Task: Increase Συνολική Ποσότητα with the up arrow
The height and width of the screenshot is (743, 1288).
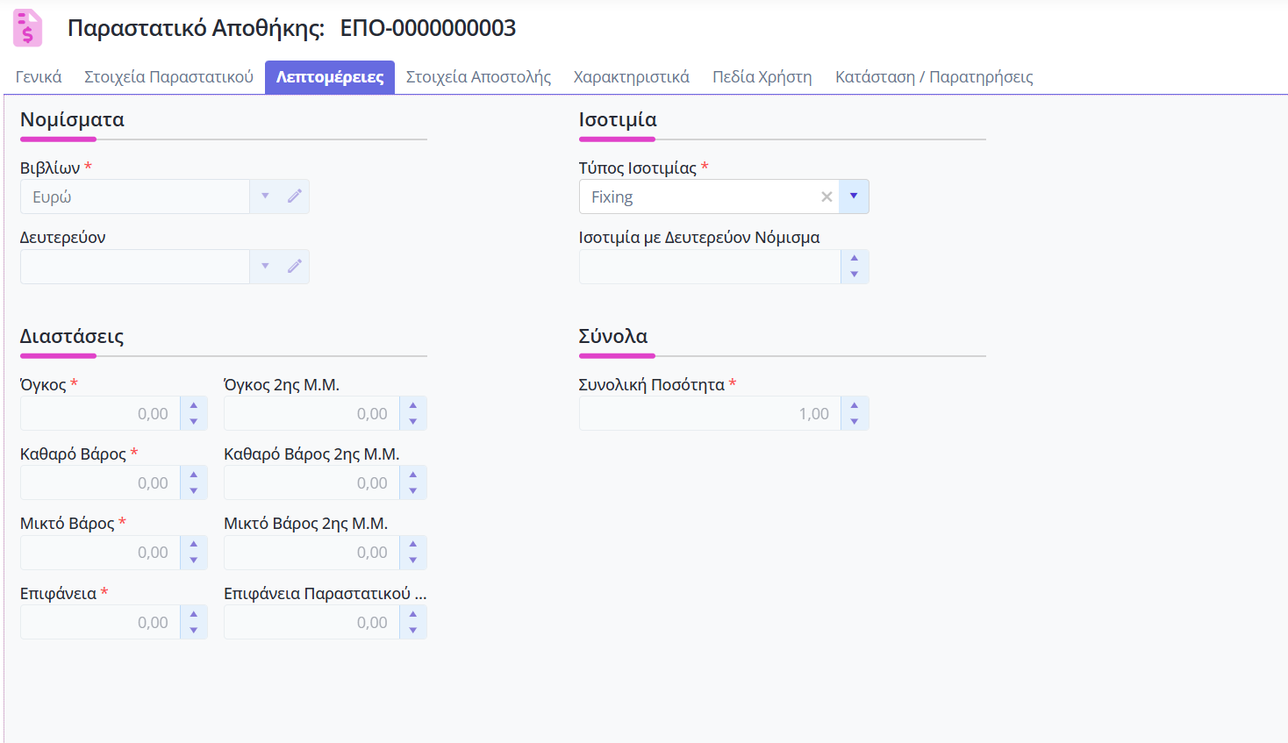Action: tap(855, 405)
